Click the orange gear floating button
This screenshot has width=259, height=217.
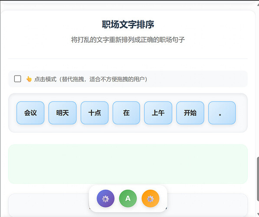click(x=150, y=198)
